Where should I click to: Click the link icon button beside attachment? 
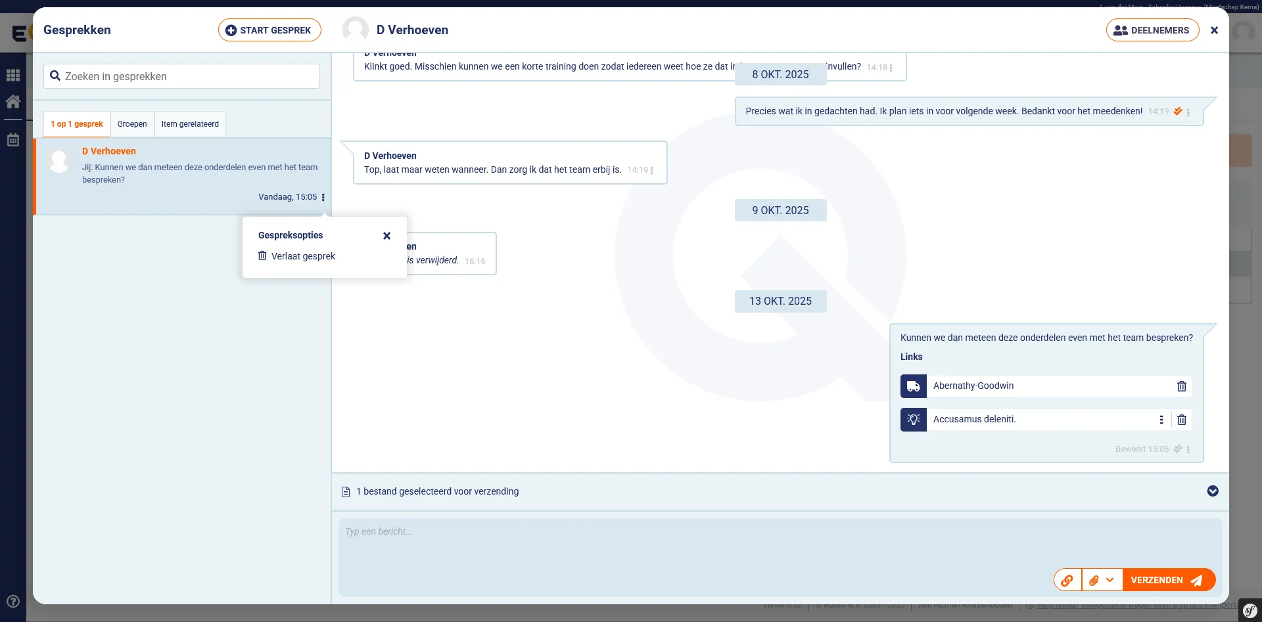(1067, 580)
